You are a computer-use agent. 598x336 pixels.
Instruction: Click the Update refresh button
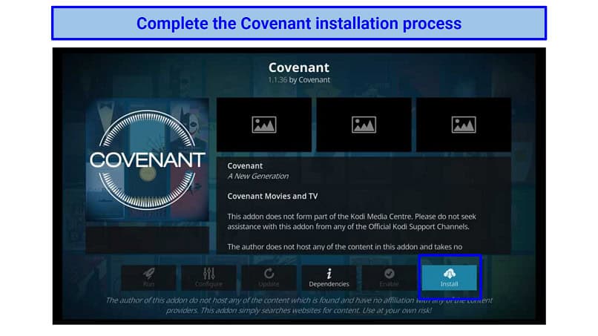pyautogui.click(x=269, y=277)
